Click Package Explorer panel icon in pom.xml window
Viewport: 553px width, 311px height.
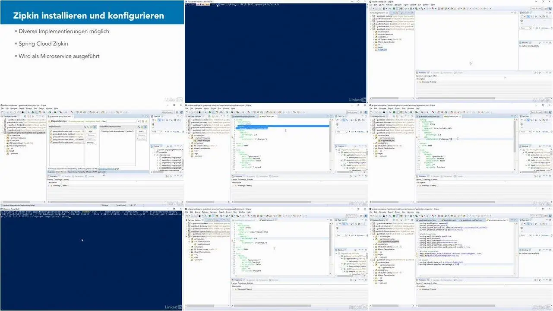[x=2, y=117]
